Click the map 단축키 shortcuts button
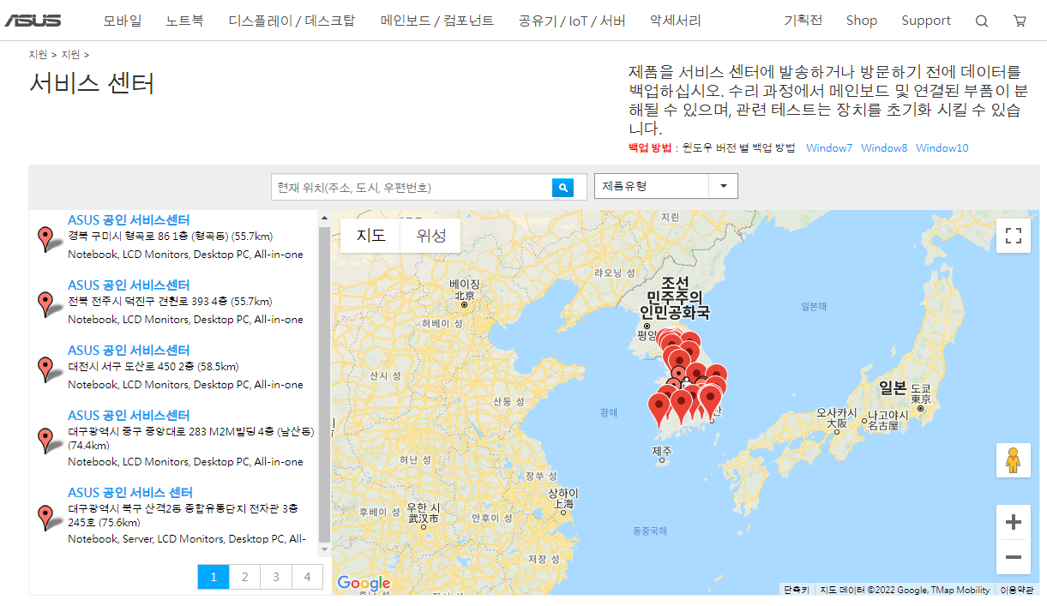 (x=796, y=590)
